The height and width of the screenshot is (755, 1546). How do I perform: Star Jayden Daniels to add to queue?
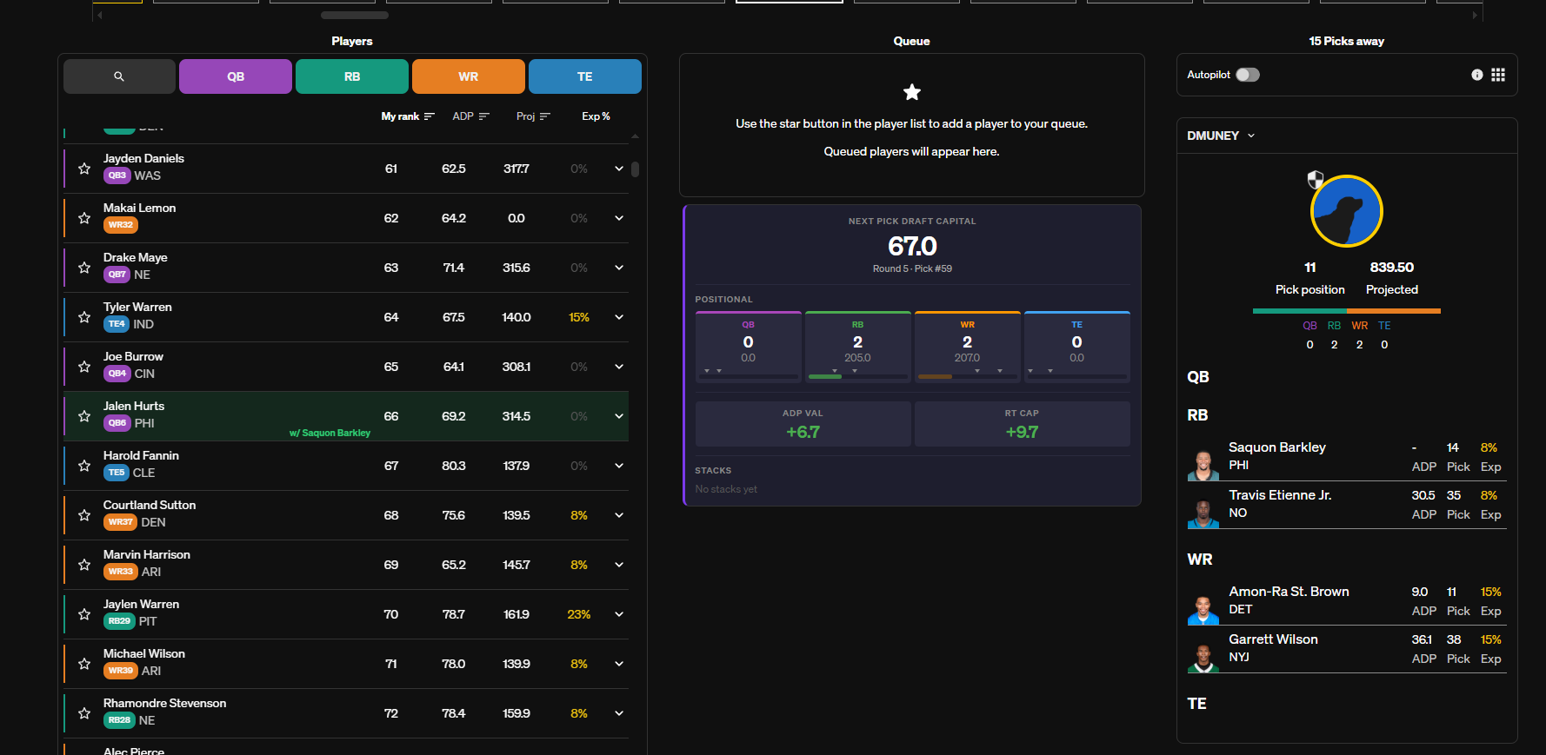(84, 169)
